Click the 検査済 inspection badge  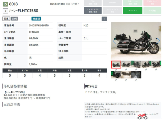(x=36, y=19)
